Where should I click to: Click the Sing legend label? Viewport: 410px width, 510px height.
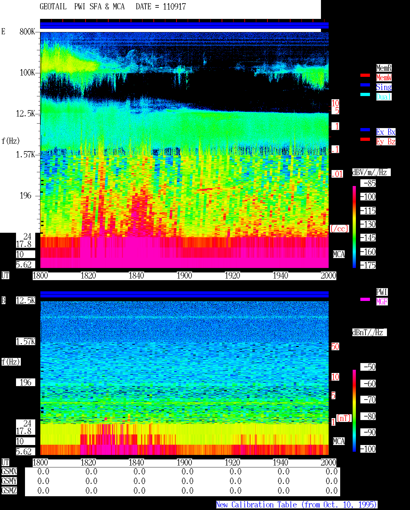coord(384,87)
